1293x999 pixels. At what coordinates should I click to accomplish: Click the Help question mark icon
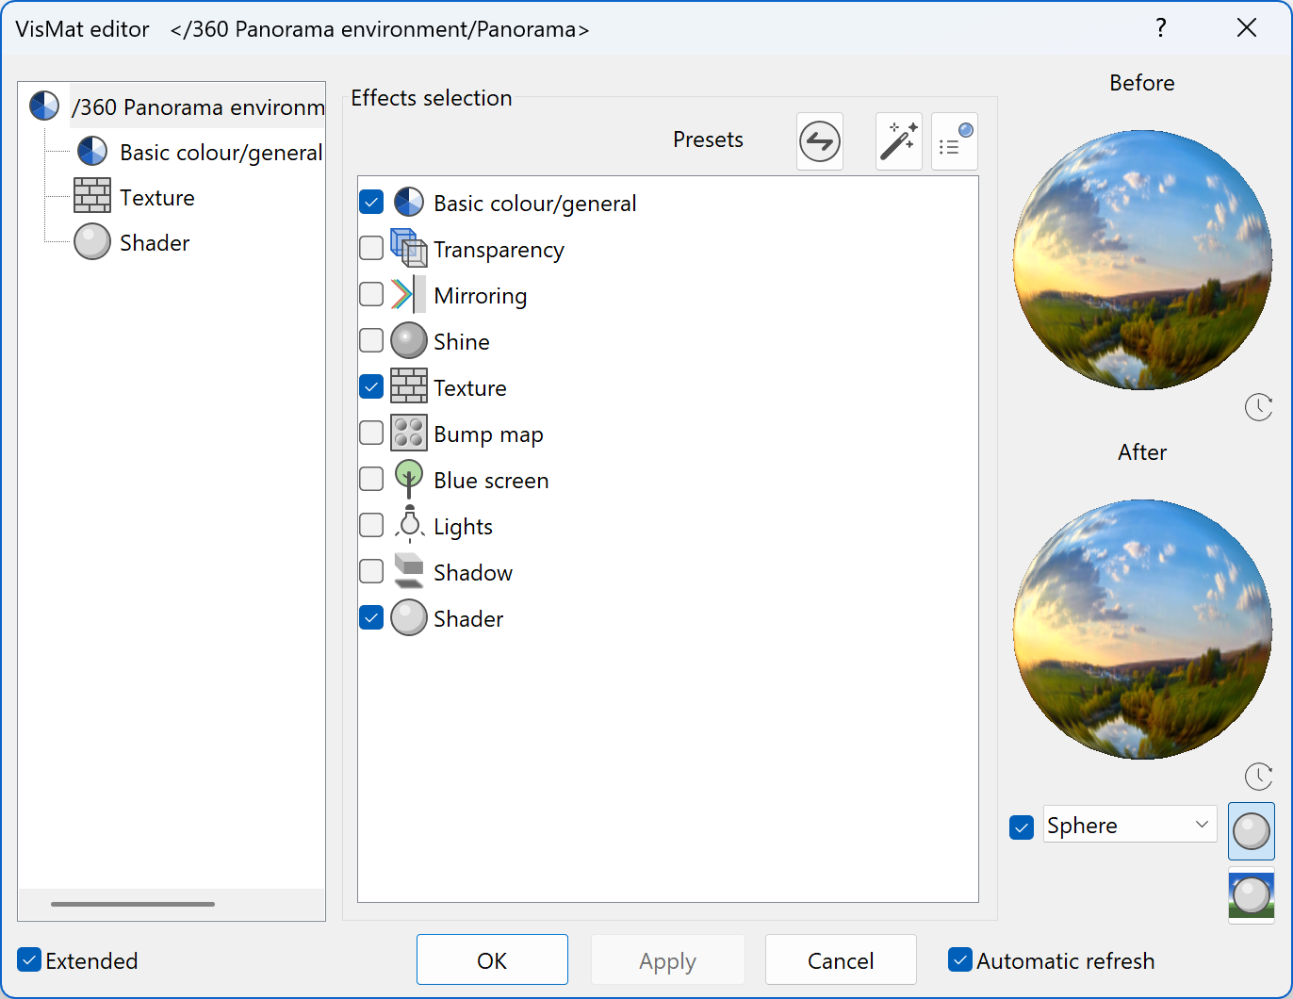pos(1161,28)
